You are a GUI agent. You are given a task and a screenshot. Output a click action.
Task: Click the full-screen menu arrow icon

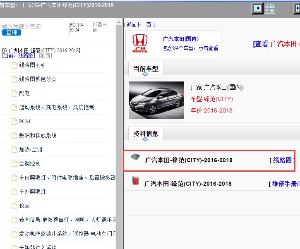pyautogui.click(x=257, y=8)
